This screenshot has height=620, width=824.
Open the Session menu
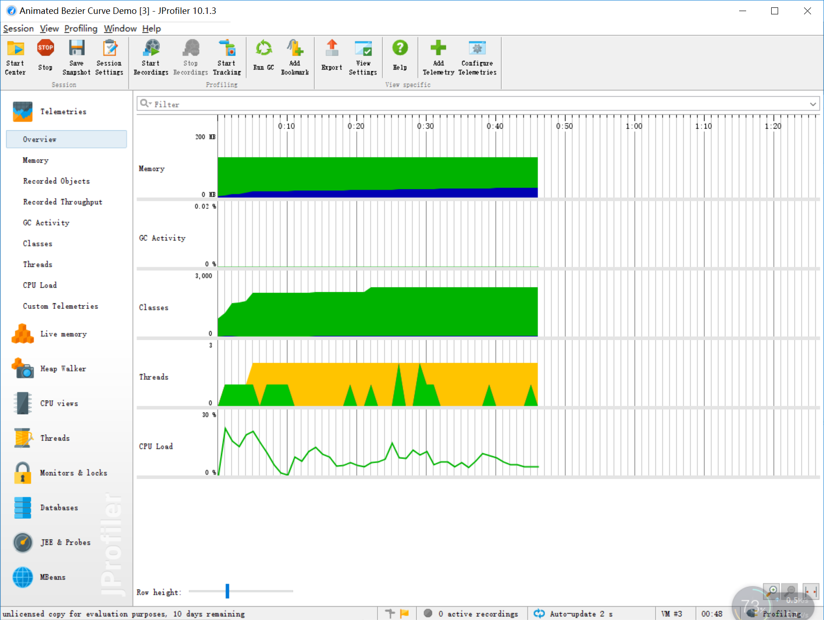point(19,29)
